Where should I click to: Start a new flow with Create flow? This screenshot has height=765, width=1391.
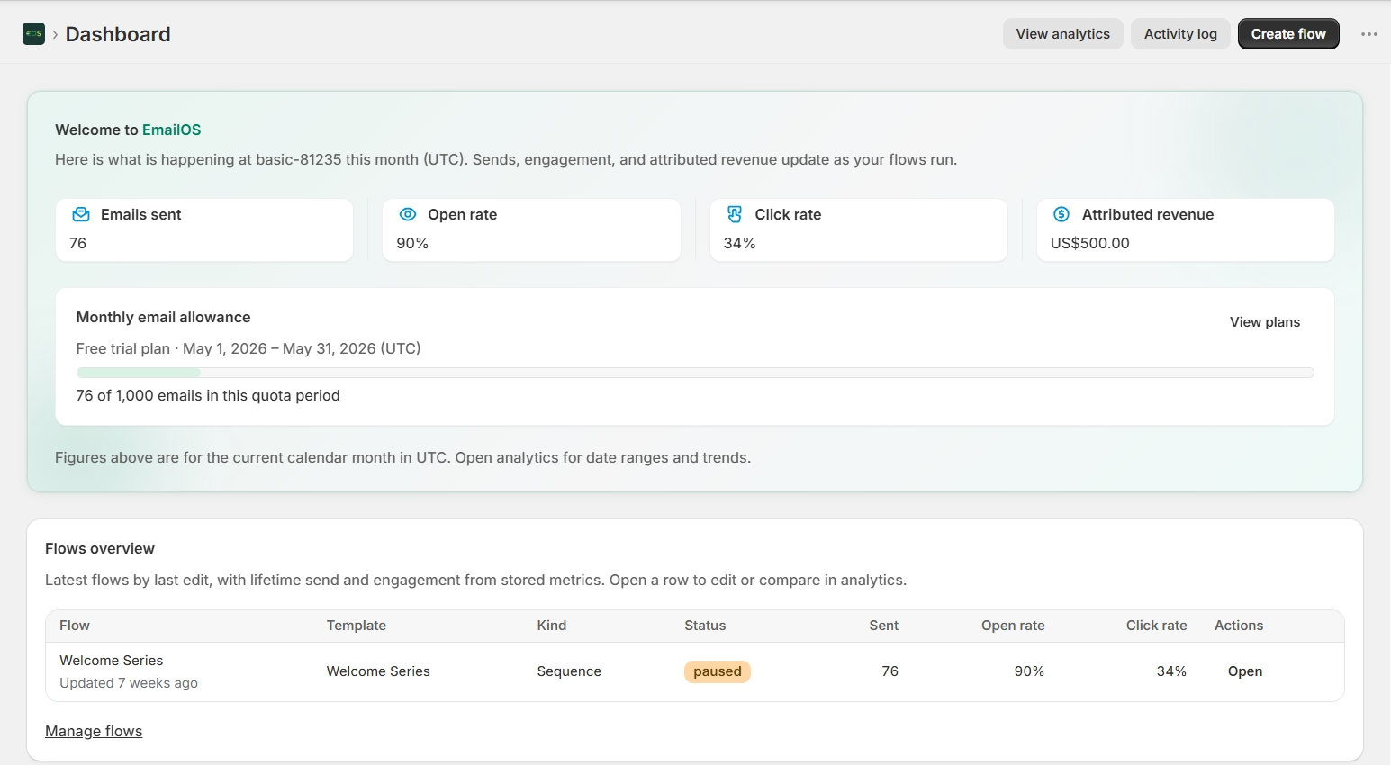coord(1288,34)
